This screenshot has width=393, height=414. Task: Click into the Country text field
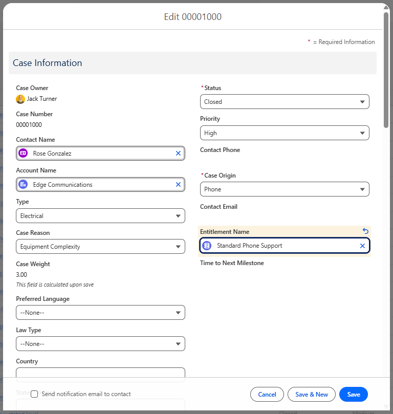tap(100, 374)
